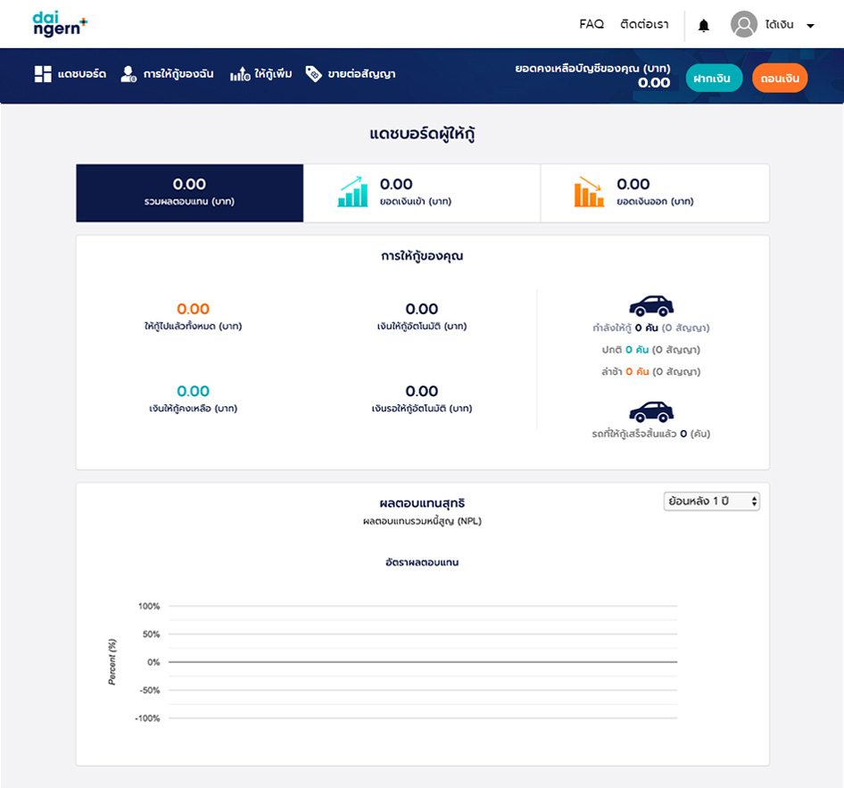Image resolution: width=844 pixels, height=788 pixels.
Task: Expand the ย้อนหลัง 1 ปี period dropdown
Action: pos(711,502)
